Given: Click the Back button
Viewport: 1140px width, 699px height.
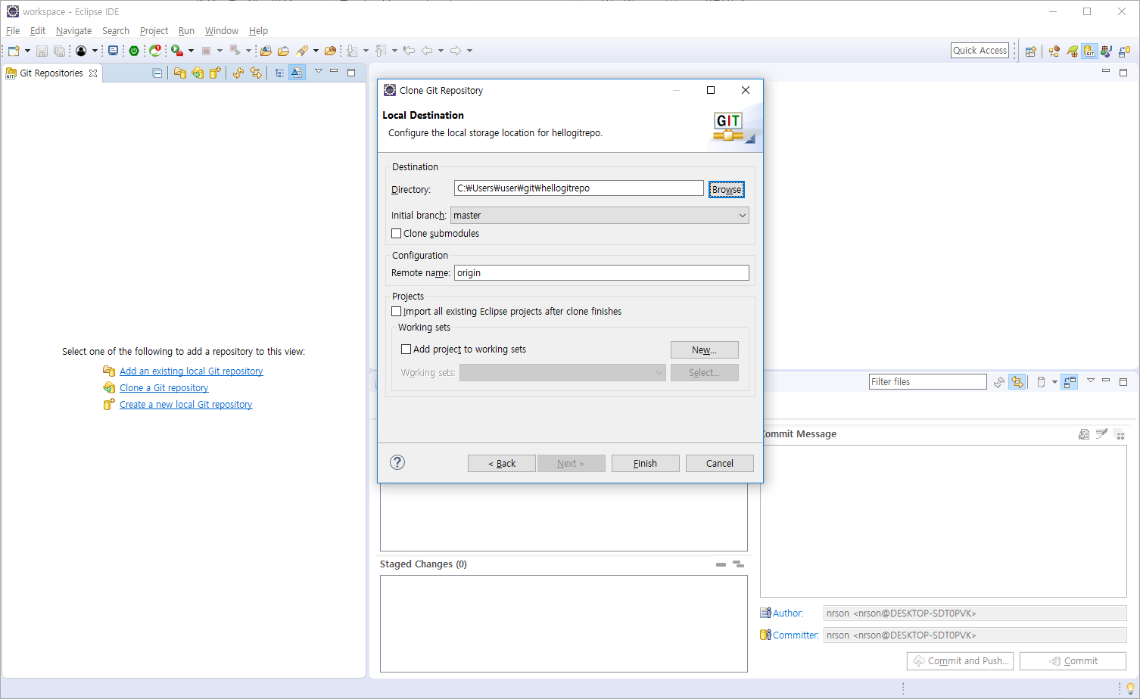Looking at the screenshot, I should [x=501, y=463].
